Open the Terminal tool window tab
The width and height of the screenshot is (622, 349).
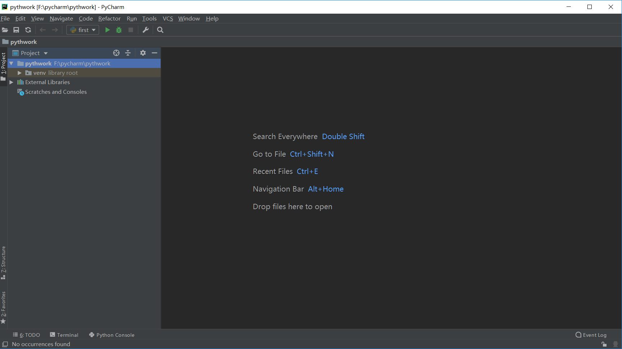click(x=64, y=335)
